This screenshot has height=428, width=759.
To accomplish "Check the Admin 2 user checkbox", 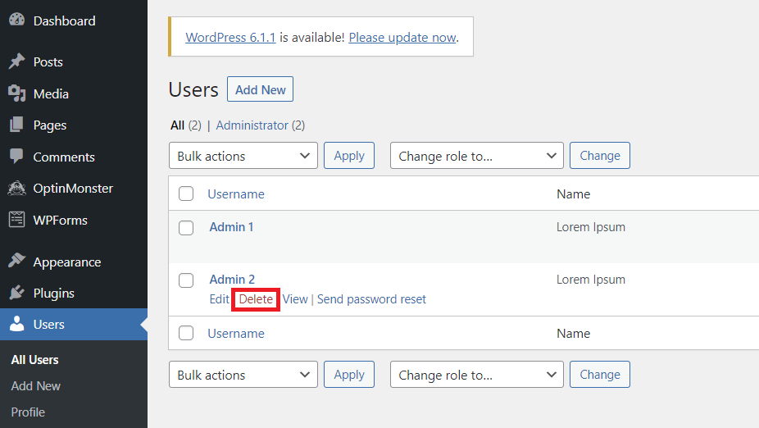I will [186, 280].
